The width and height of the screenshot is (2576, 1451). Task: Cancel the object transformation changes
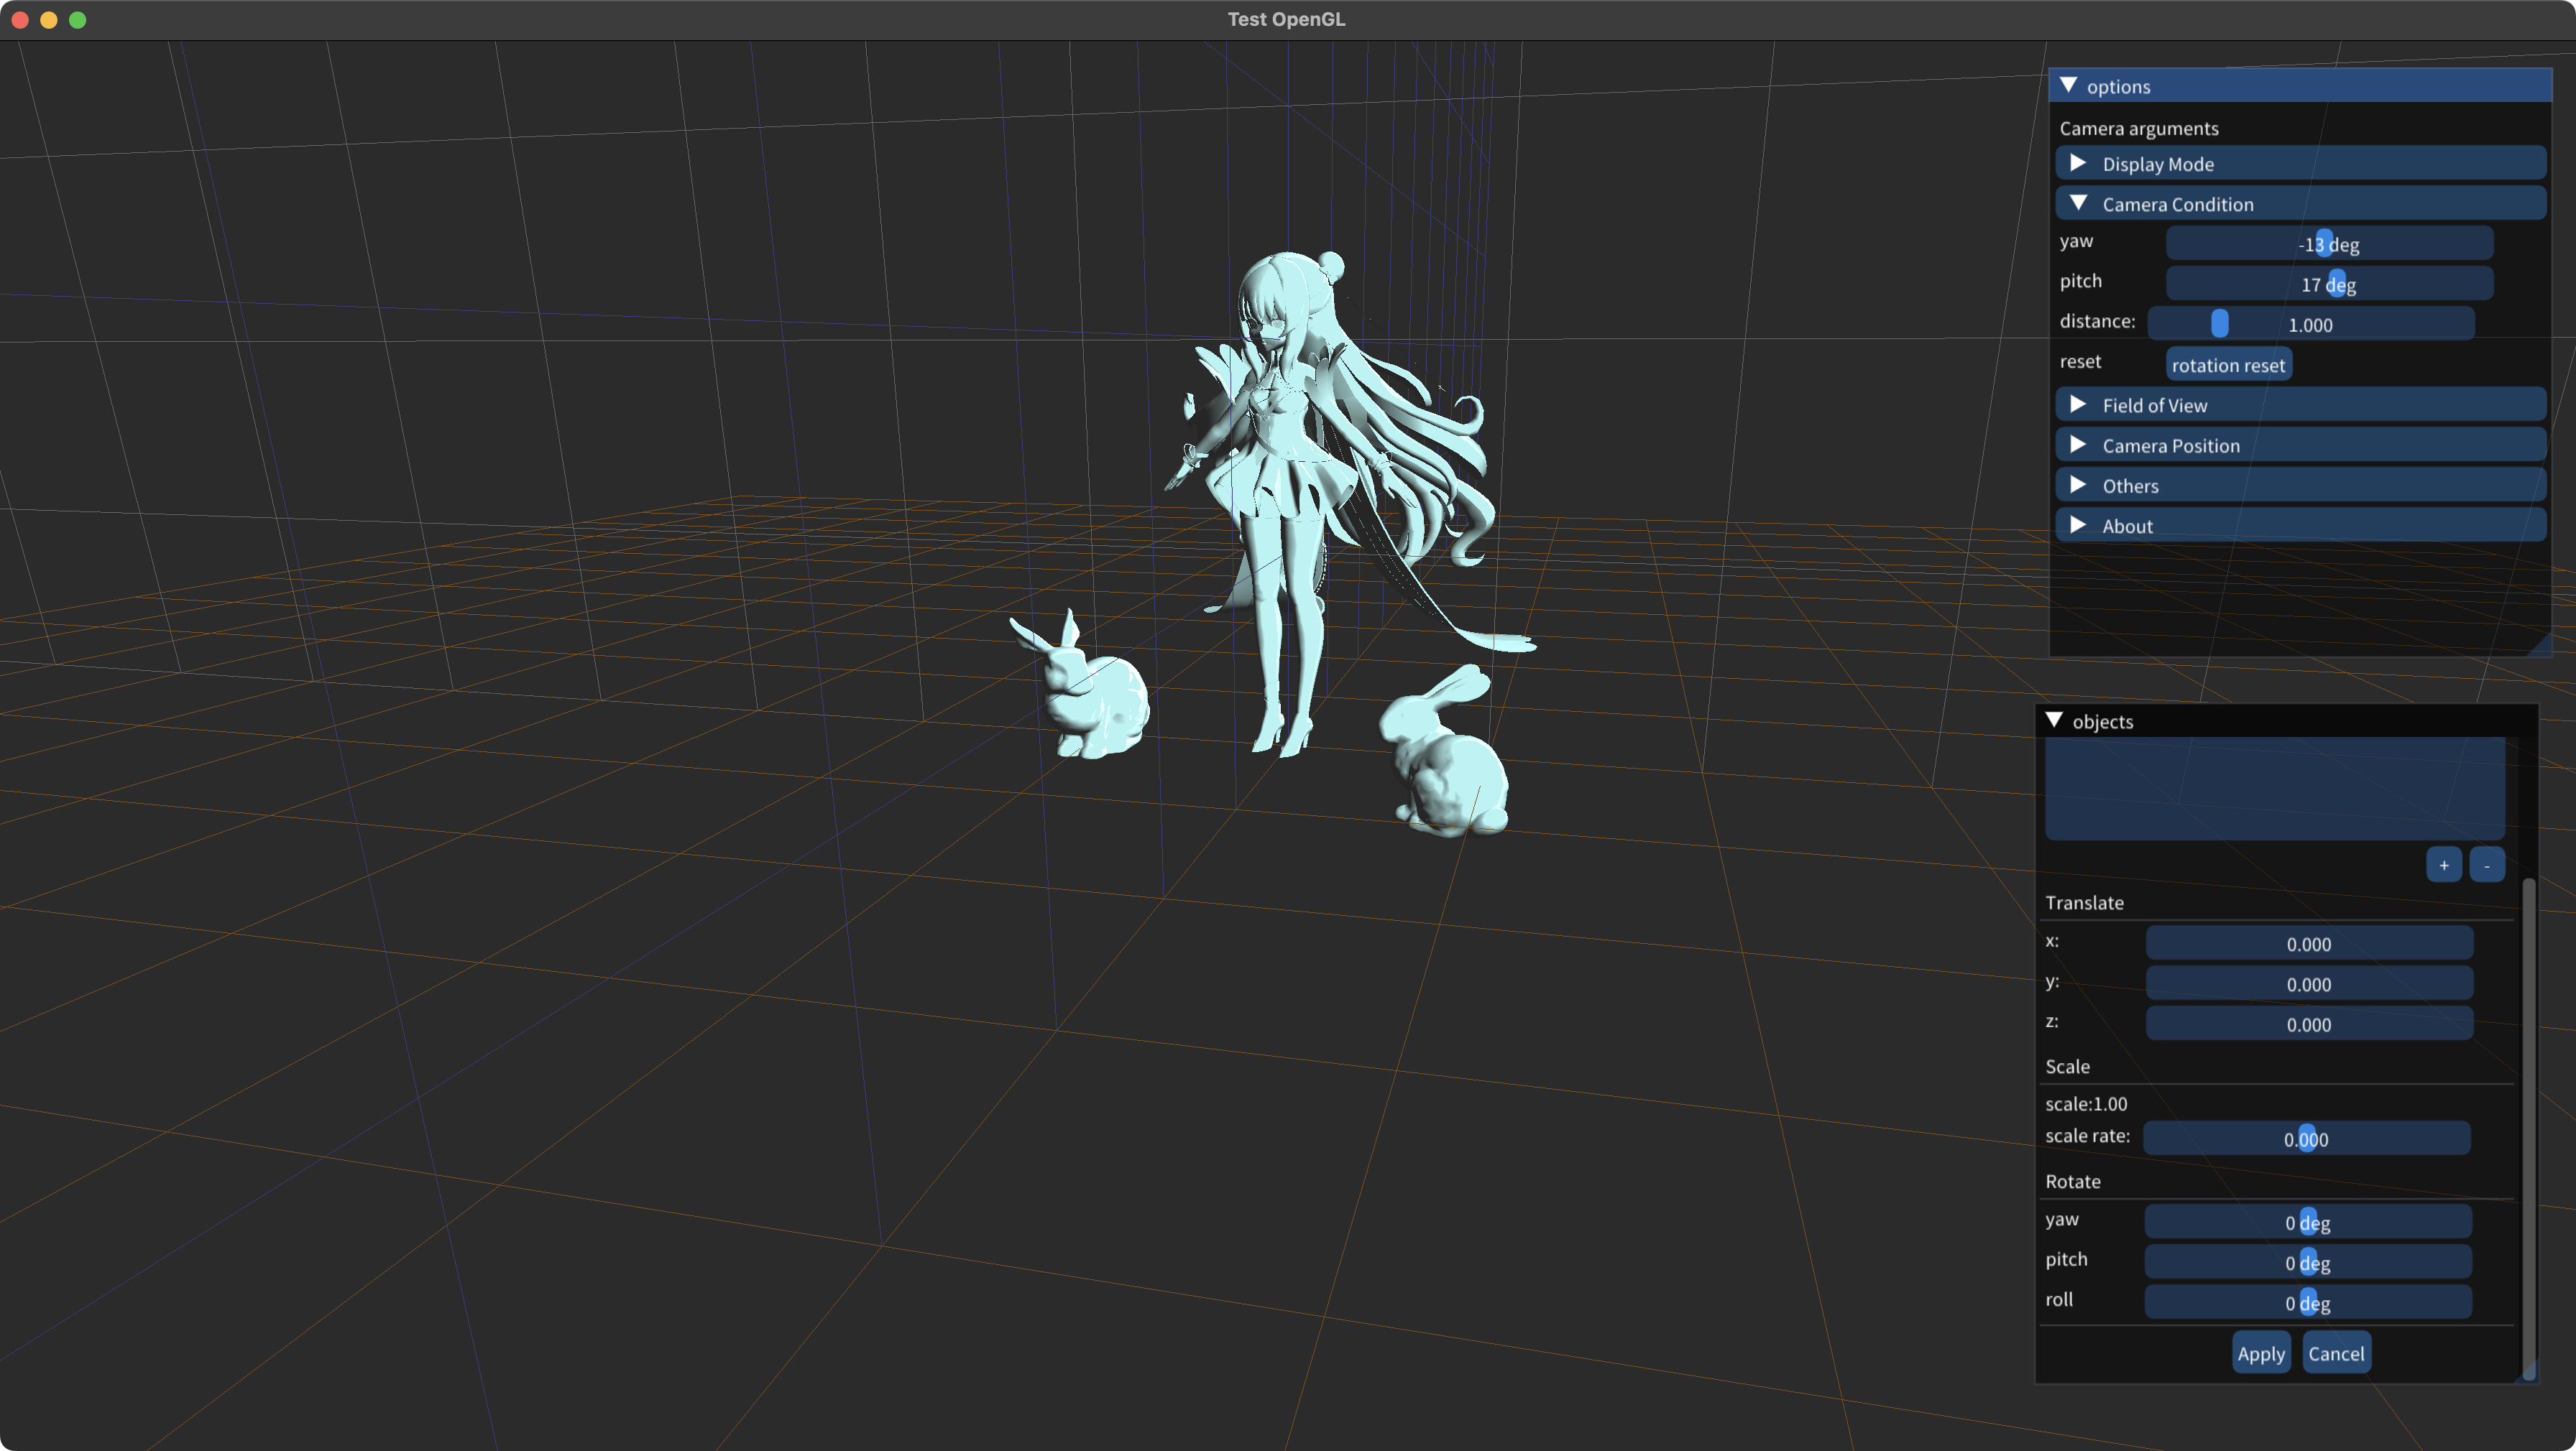click(2337, 1352)
